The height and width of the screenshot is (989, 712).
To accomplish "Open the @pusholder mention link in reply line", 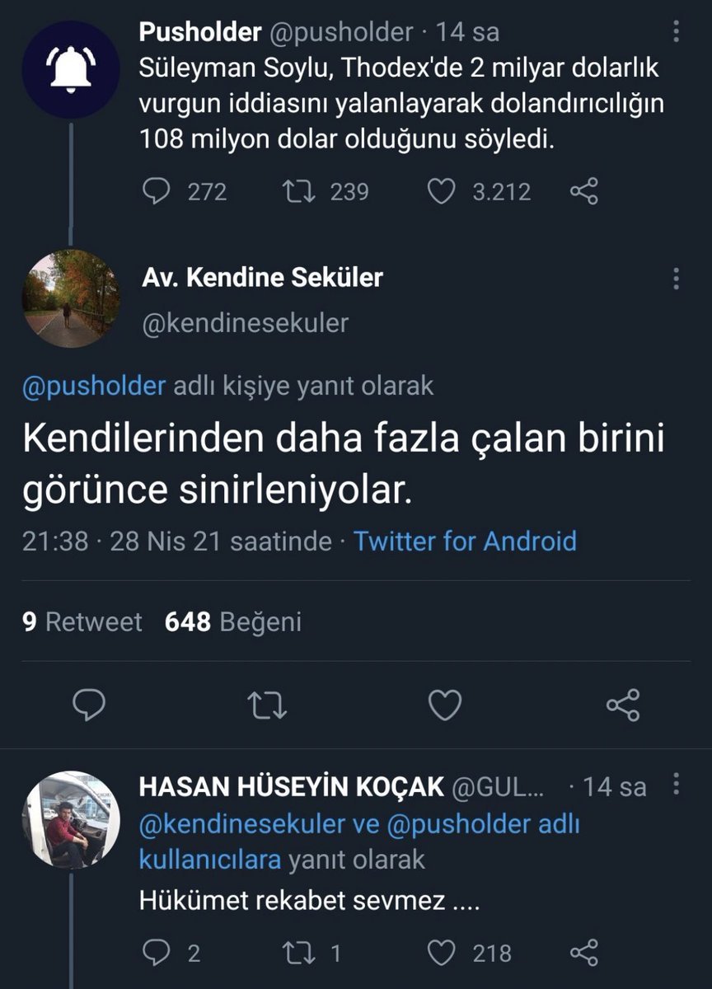I will [94, 387].
